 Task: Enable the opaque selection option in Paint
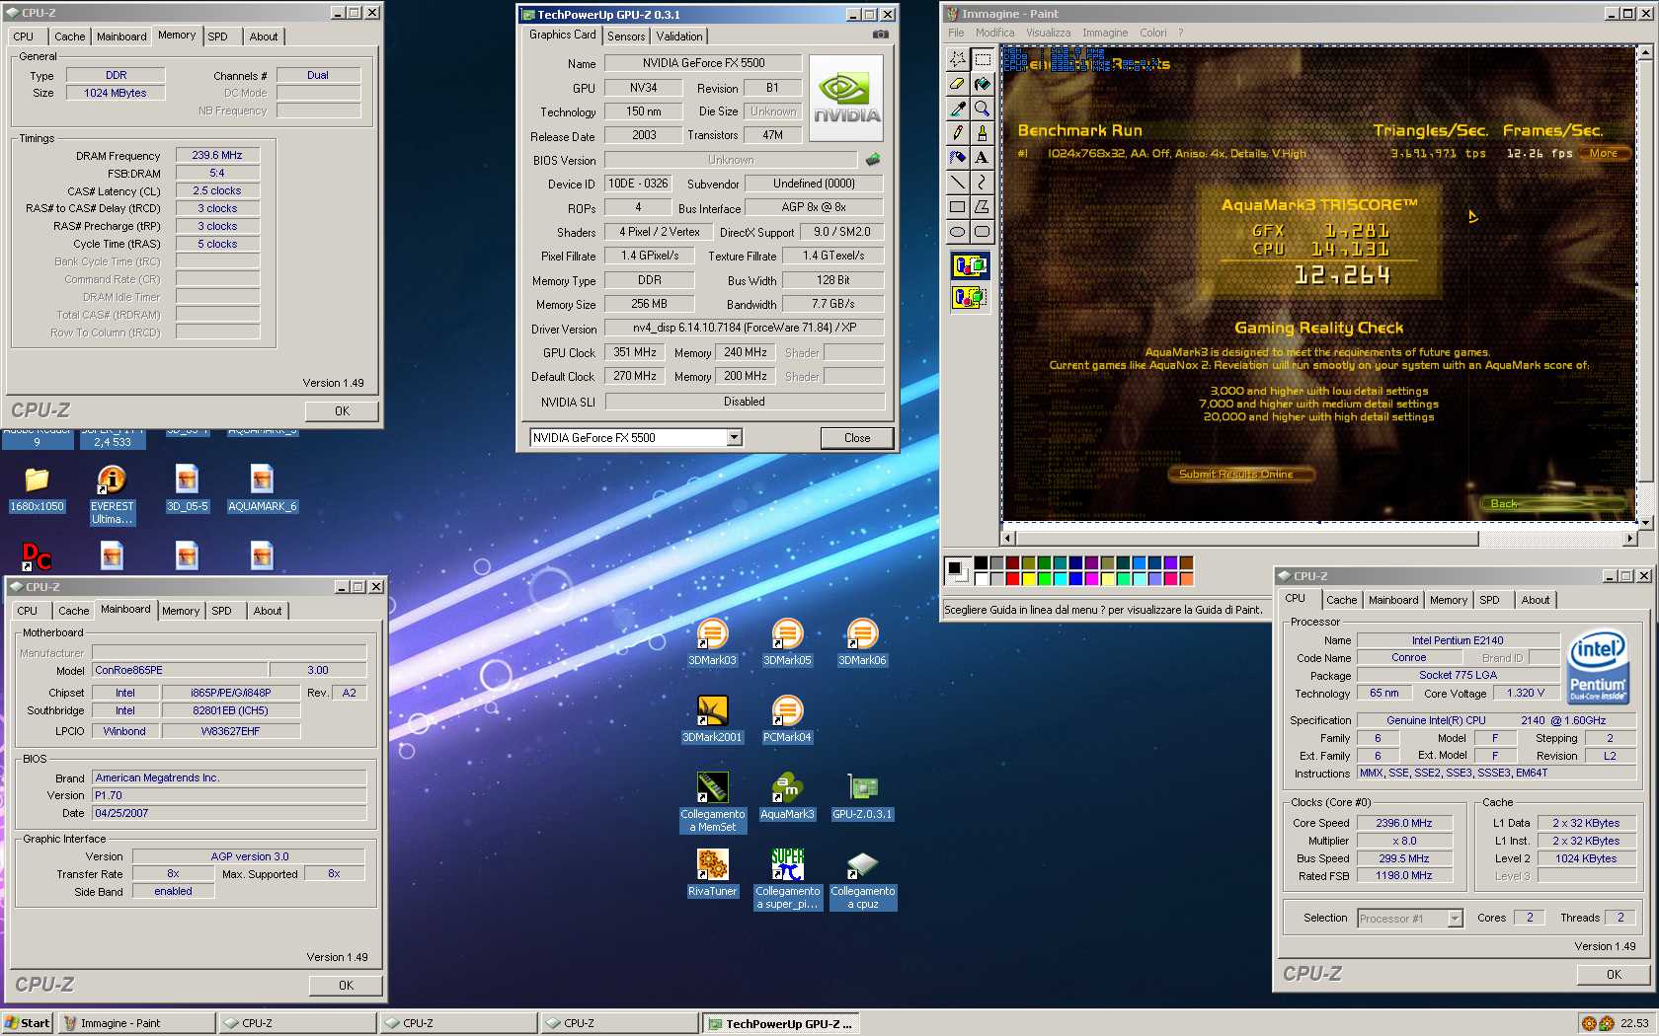(970, 265)
